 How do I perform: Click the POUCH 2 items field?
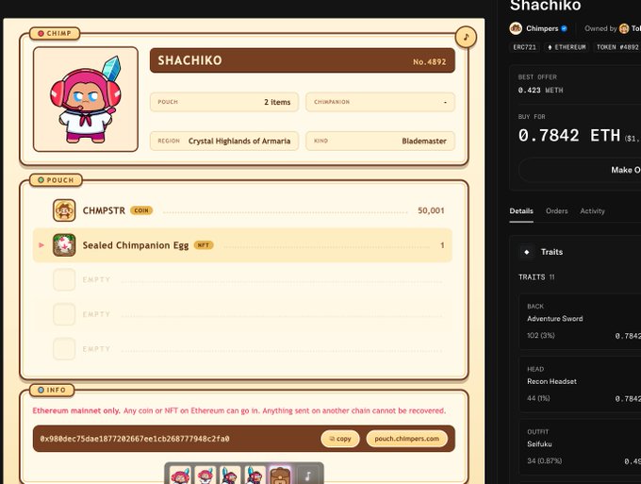(x=224, y=102)
